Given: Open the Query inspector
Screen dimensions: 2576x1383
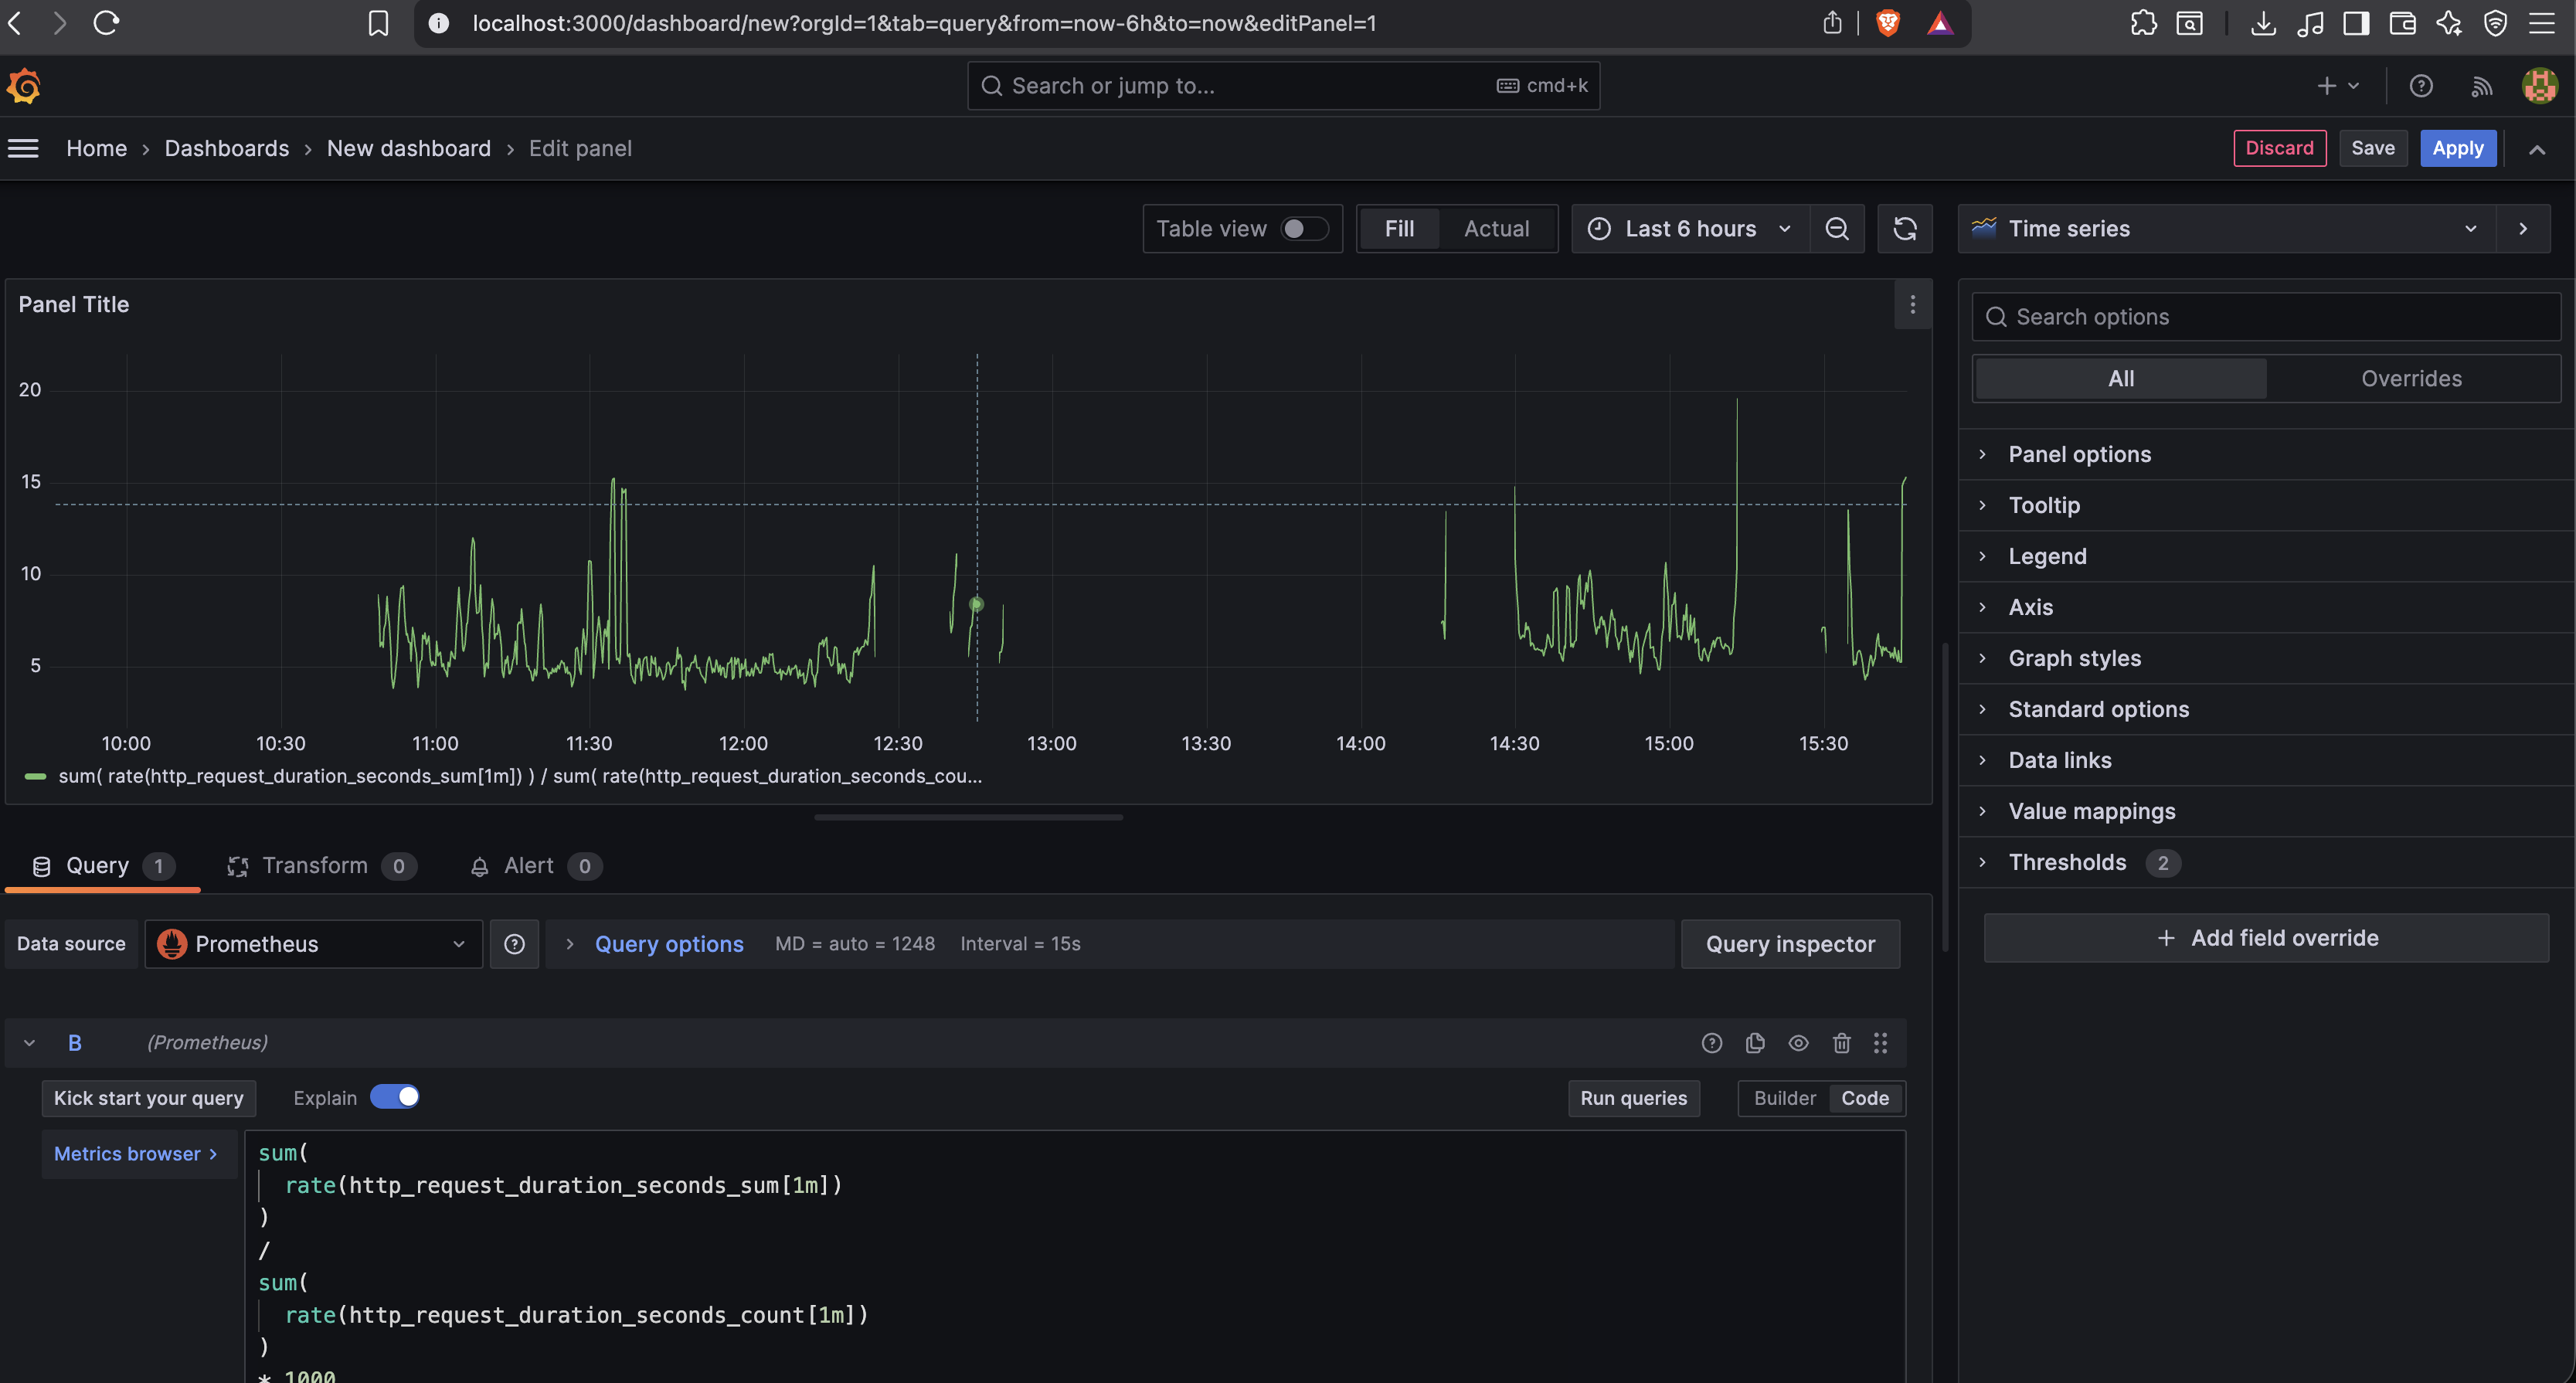Looking at the screenshot, I should (x=1790, y=943).
